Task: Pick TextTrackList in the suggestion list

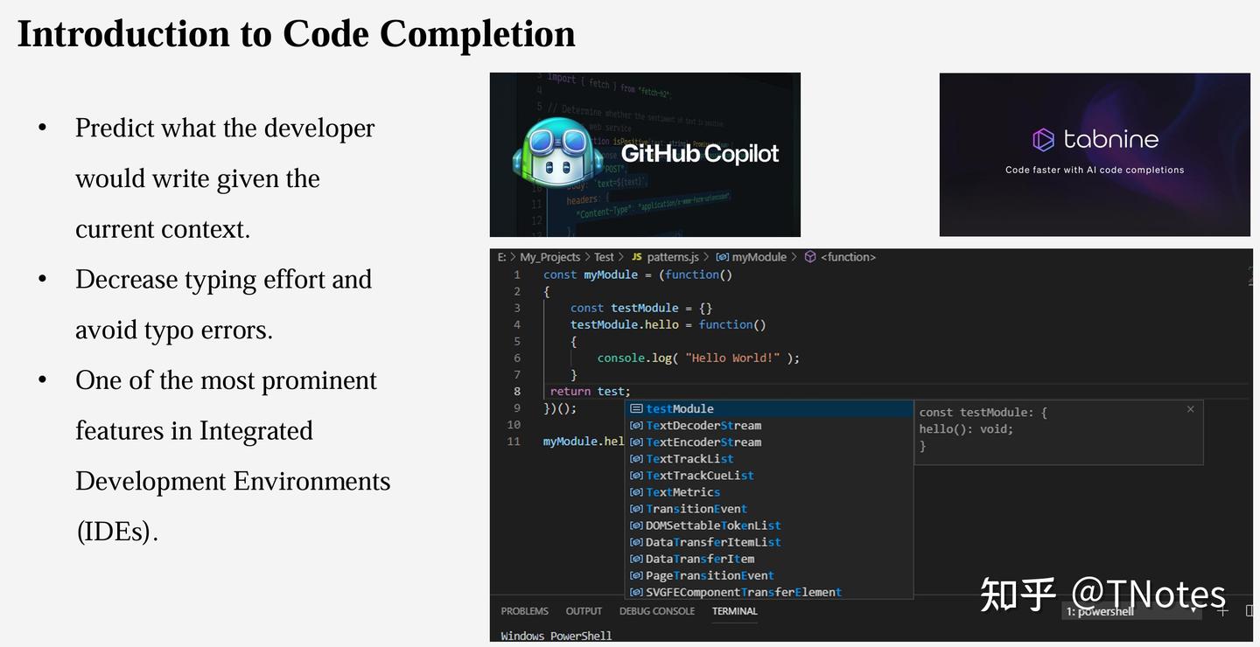Action: click(x=770, y=459)
